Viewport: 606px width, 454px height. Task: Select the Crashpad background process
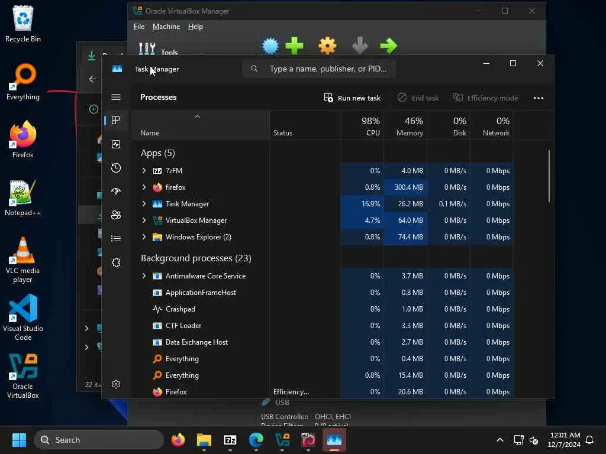(323, 309)
